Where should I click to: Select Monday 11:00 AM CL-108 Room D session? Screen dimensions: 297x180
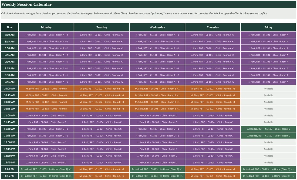click(46, 115)
